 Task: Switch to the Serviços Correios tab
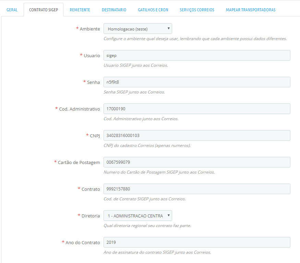[197, 10]
